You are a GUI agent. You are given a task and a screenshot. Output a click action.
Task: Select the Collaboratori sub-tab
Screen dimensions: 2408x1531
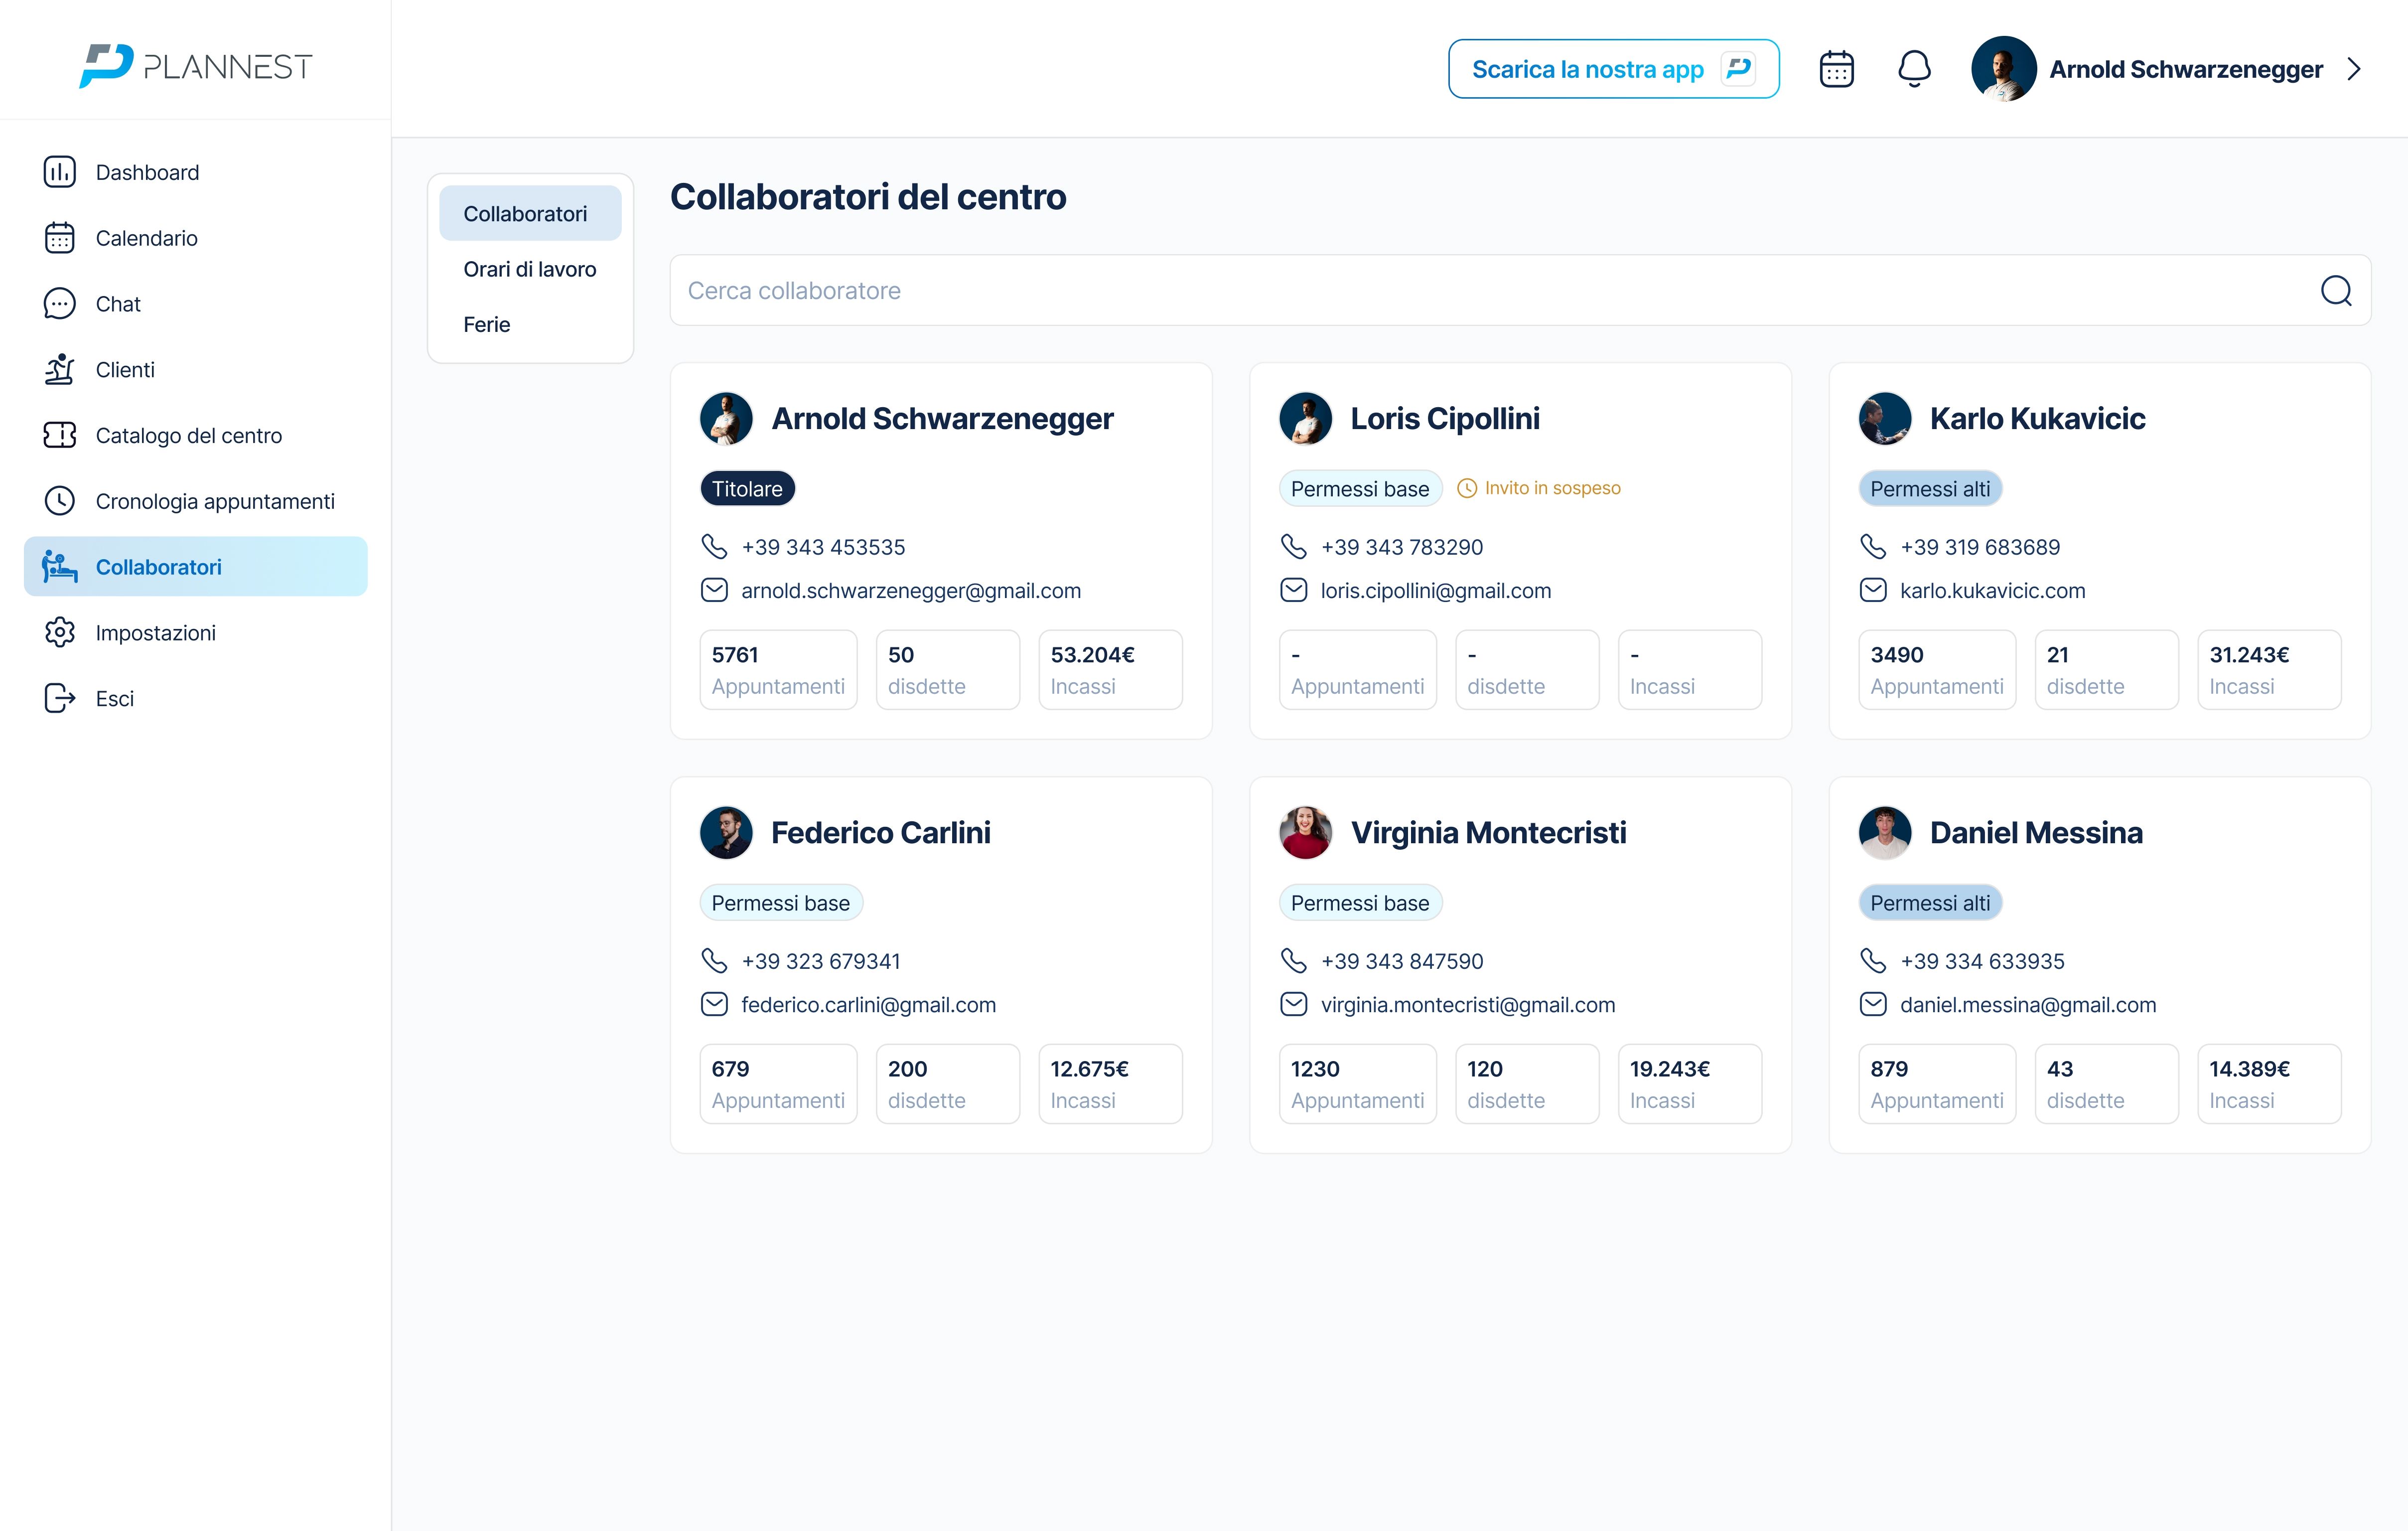point(525,214)
